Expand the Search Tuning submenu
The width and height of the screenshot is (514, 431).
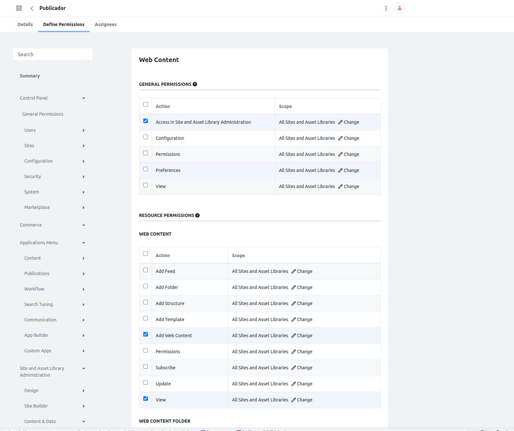(84, 305)
